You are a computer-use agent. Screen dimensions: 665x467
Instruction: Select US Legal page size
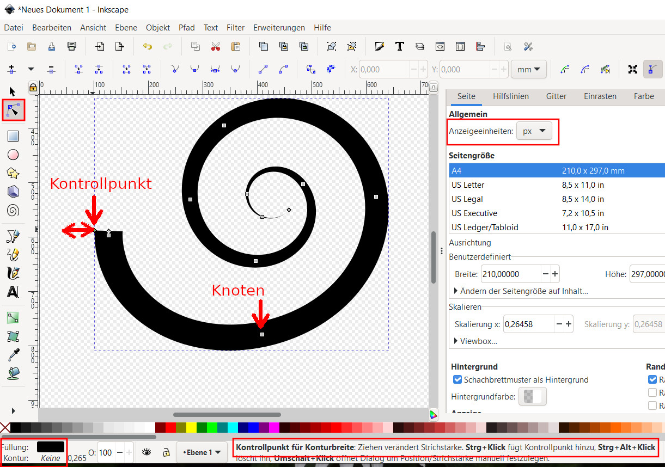click(x=557, y=199)
